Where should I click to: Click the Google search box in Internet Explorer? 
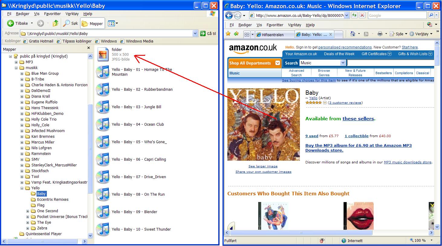pyautogui.click(x=397, y=15)
